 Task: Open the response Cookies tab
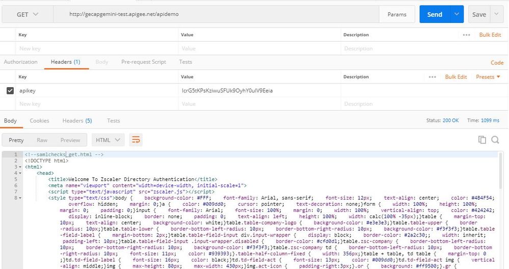coord(39,120)
